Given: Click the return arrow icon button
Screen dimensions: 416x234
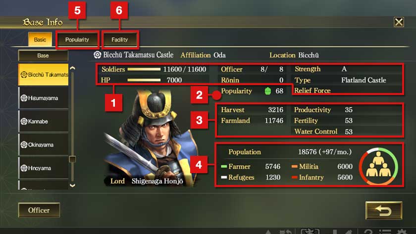Looking at the screenshot, I should pyautogui.click(x=384, y=210).
